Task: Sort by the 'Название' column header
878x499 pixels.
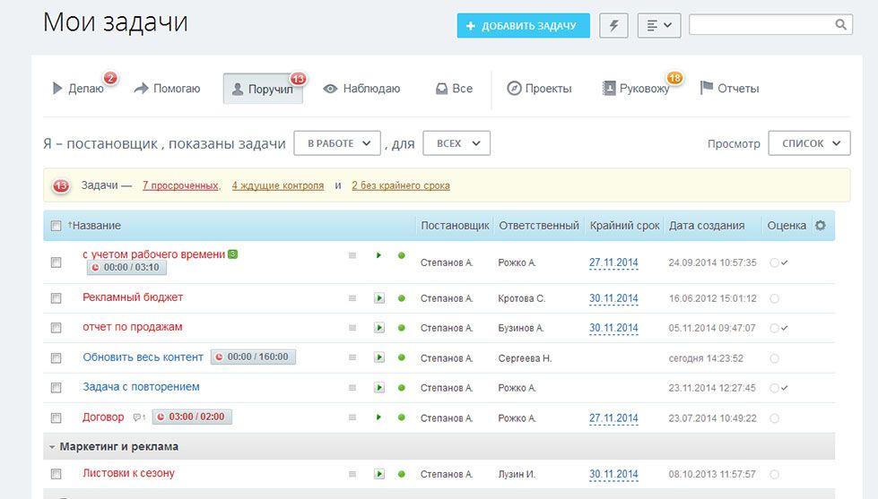Action: click(96, 226)
